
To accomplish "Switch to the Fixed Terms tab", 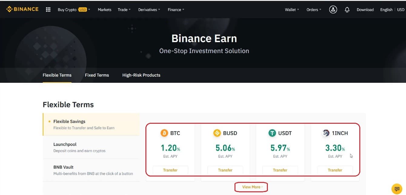I will 97,75.
